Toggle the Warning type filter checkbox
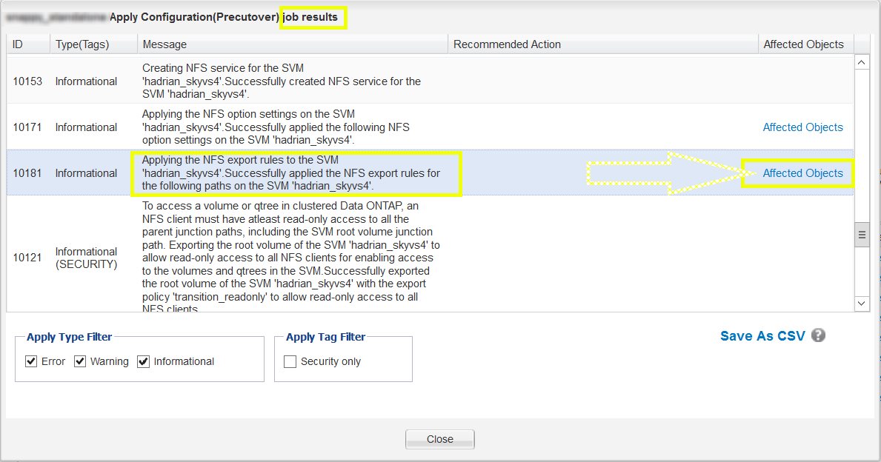The width and height of the screenshot is (881, 462). [x=80, y=361]
